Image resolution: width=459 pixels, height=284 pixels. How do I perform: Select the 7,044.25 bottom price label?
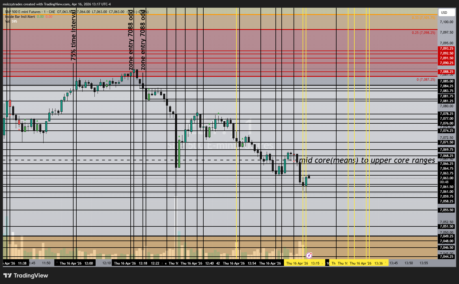[447, 257]
